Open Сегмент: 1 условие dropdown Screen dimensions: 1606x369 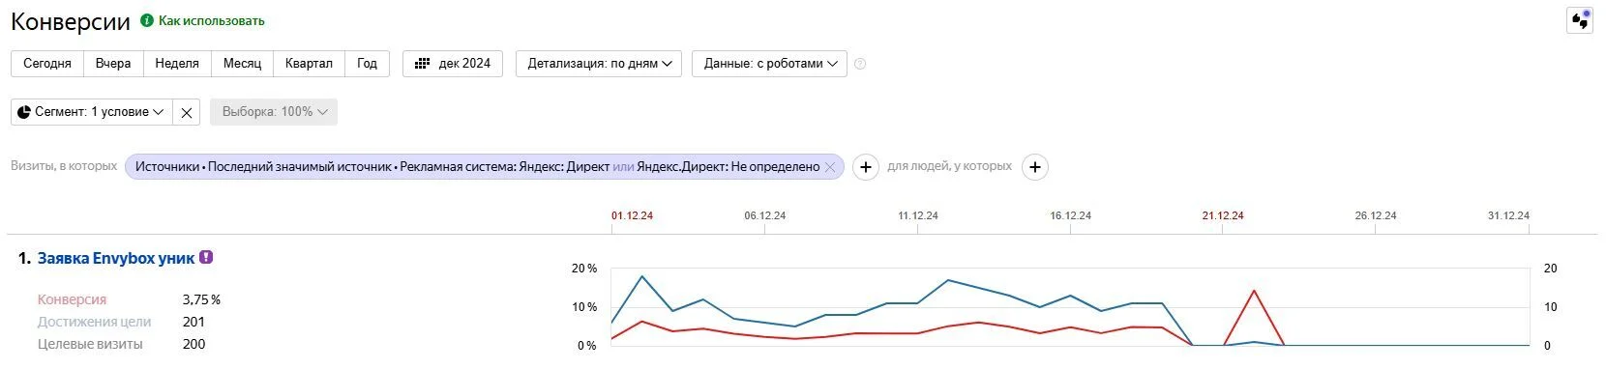coord(92,112)
